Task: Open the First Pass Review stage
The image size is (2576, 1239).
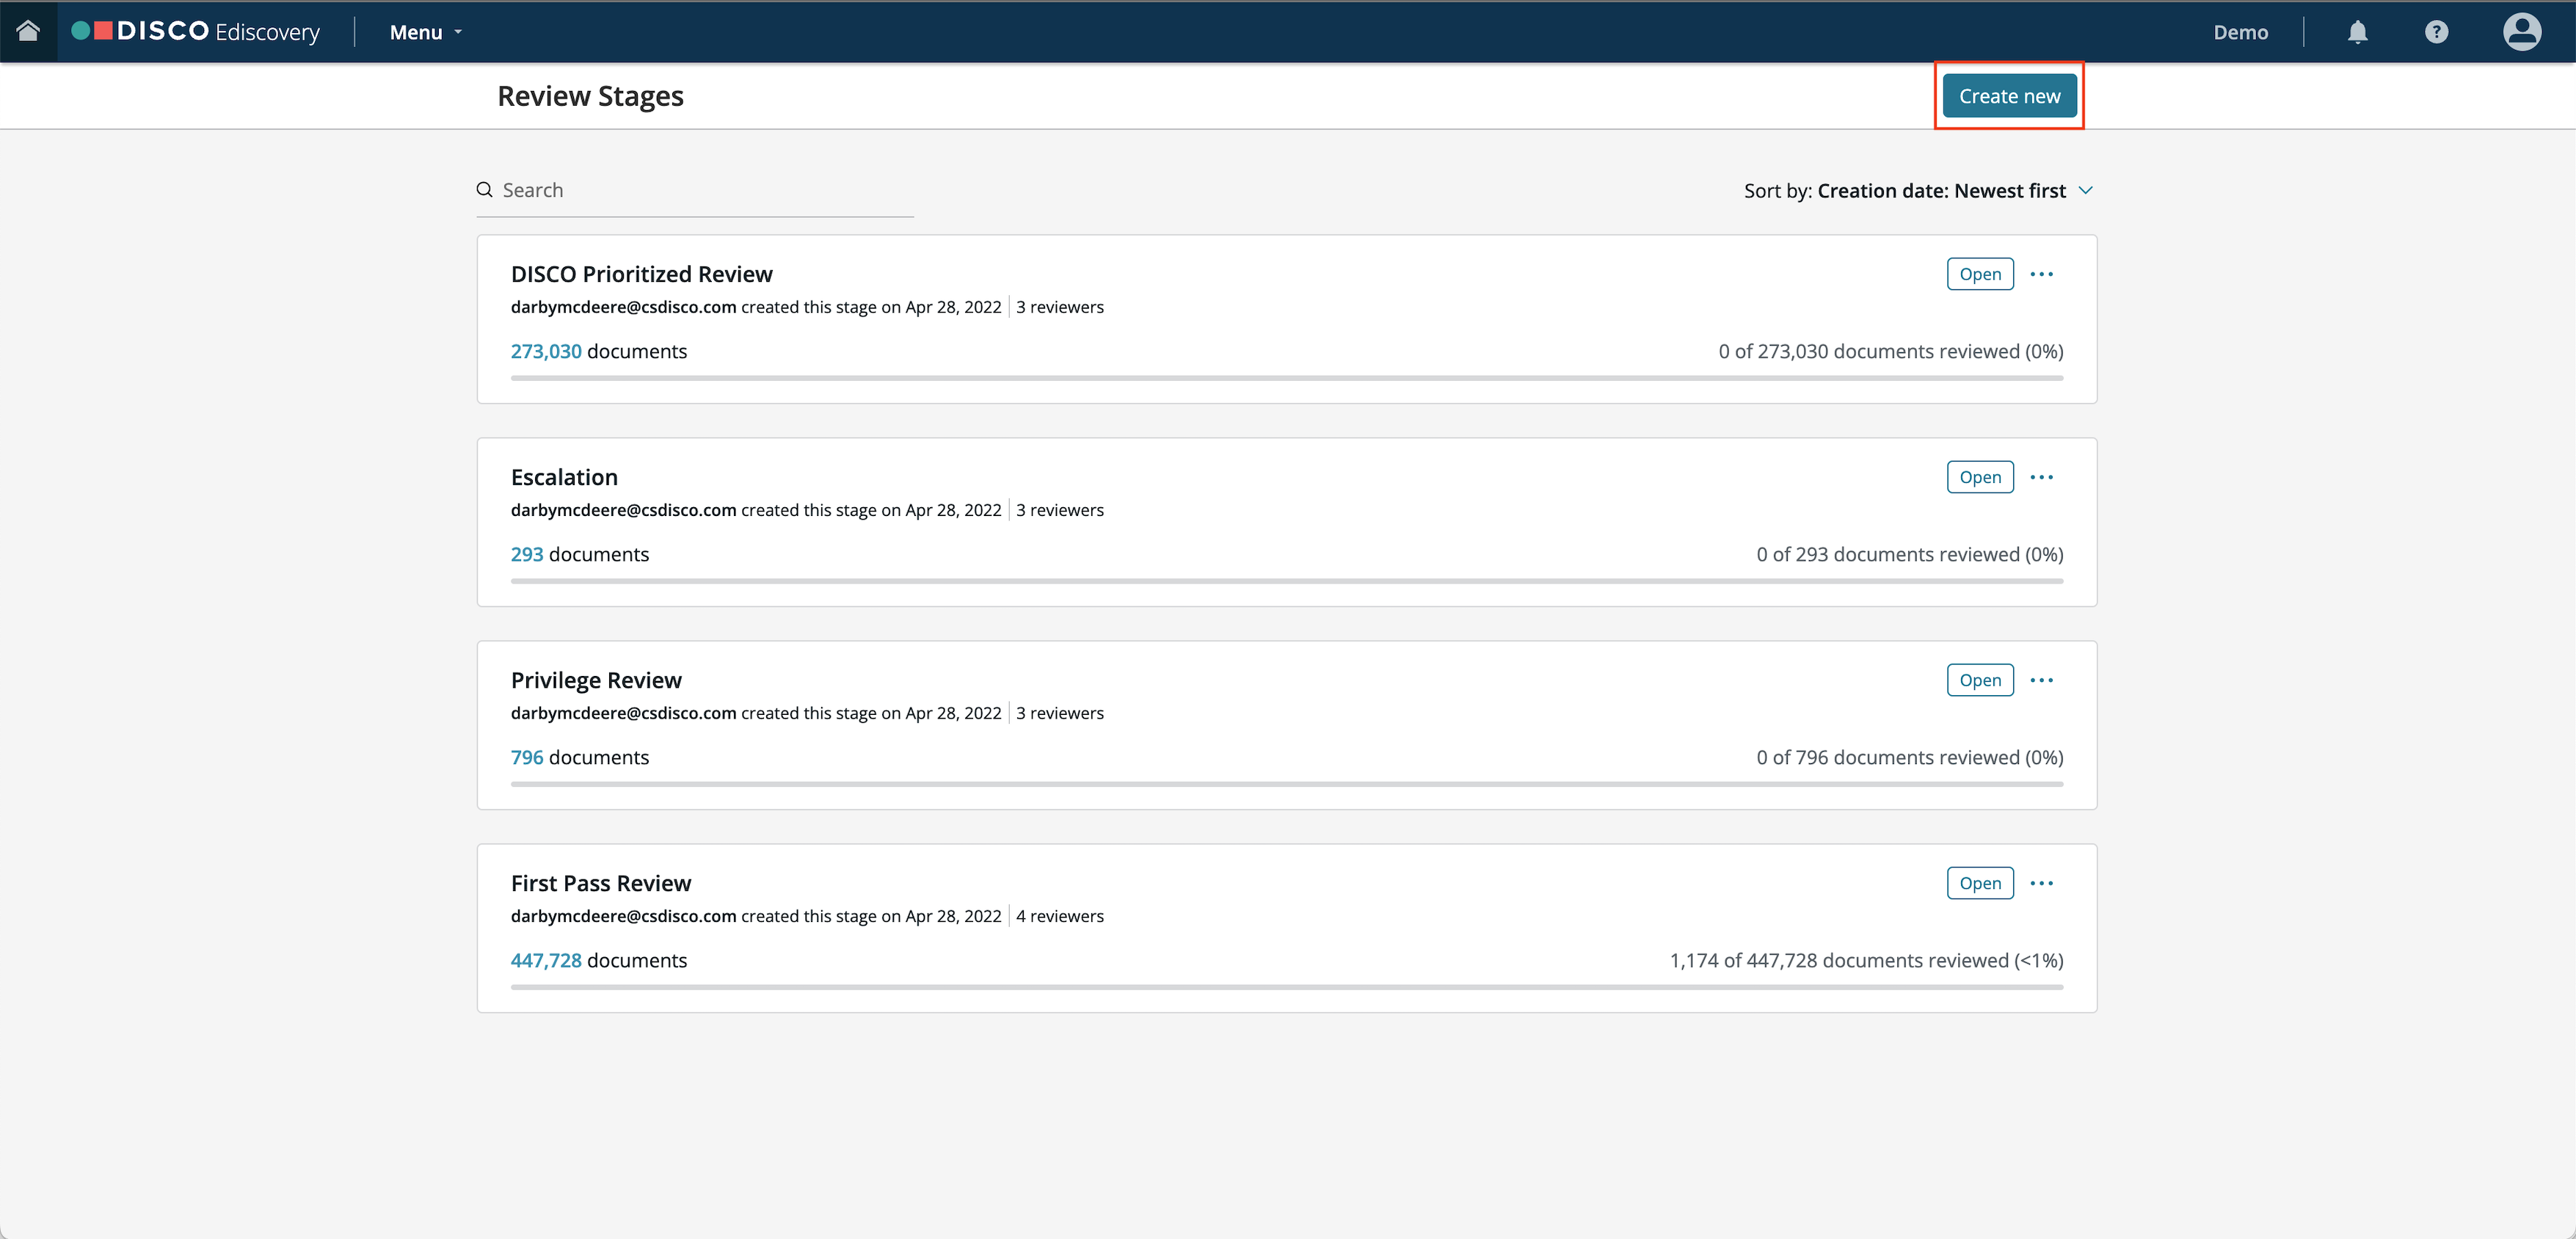Action: coord(1979,883)
